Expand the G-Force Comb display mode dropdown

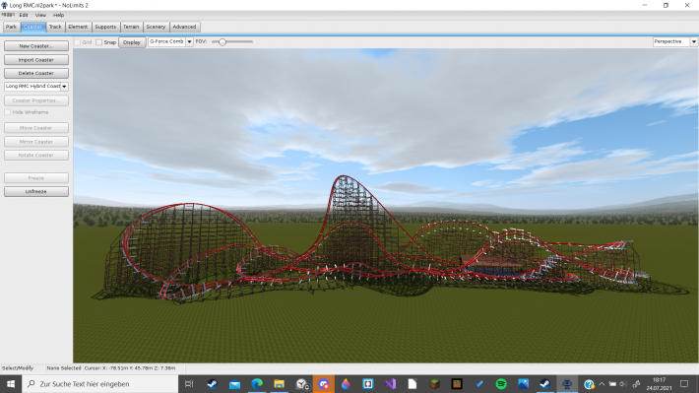(189, 41)
